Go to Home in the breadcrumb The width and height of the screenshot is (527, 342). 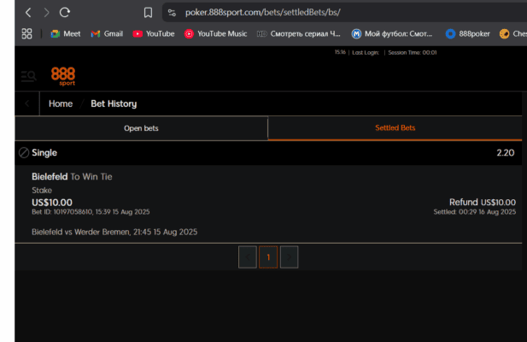[61, 103]
